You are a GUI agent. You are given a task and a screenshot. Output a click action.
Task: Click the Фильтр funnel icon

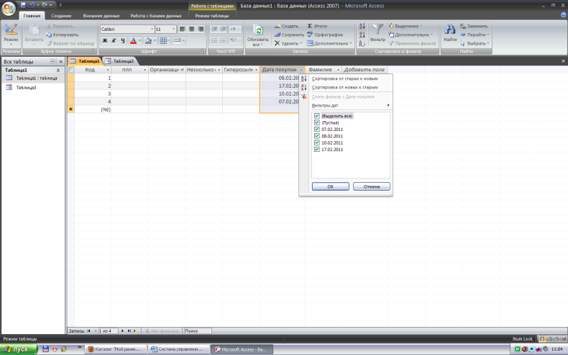(377, 30)
